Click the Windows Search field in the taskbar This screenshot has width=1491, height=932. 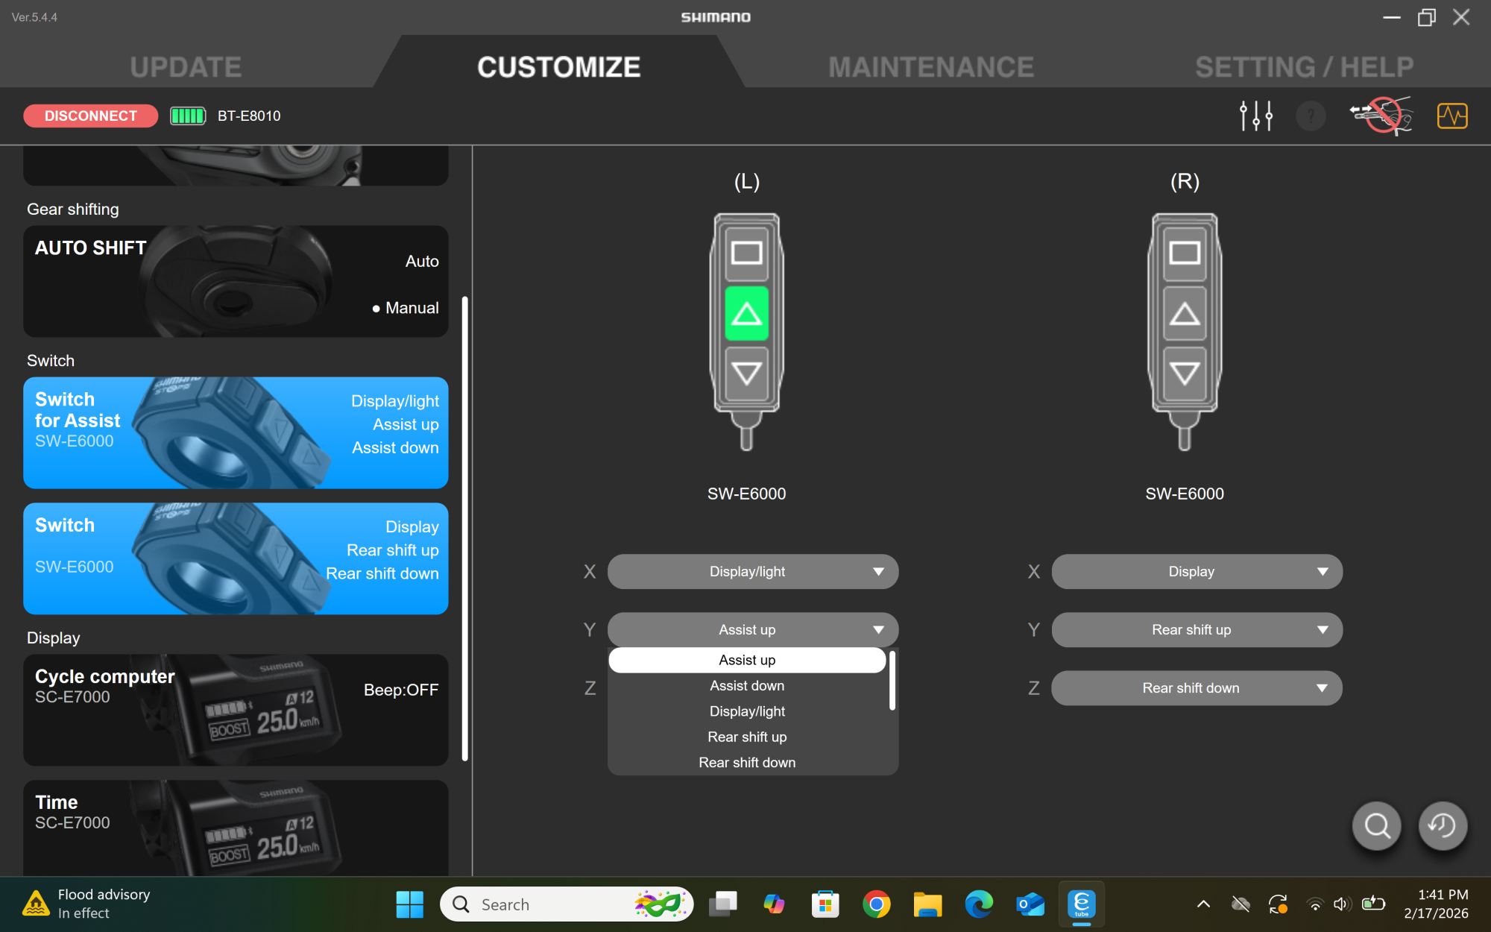pyautogui.click(x=567, y=904)
